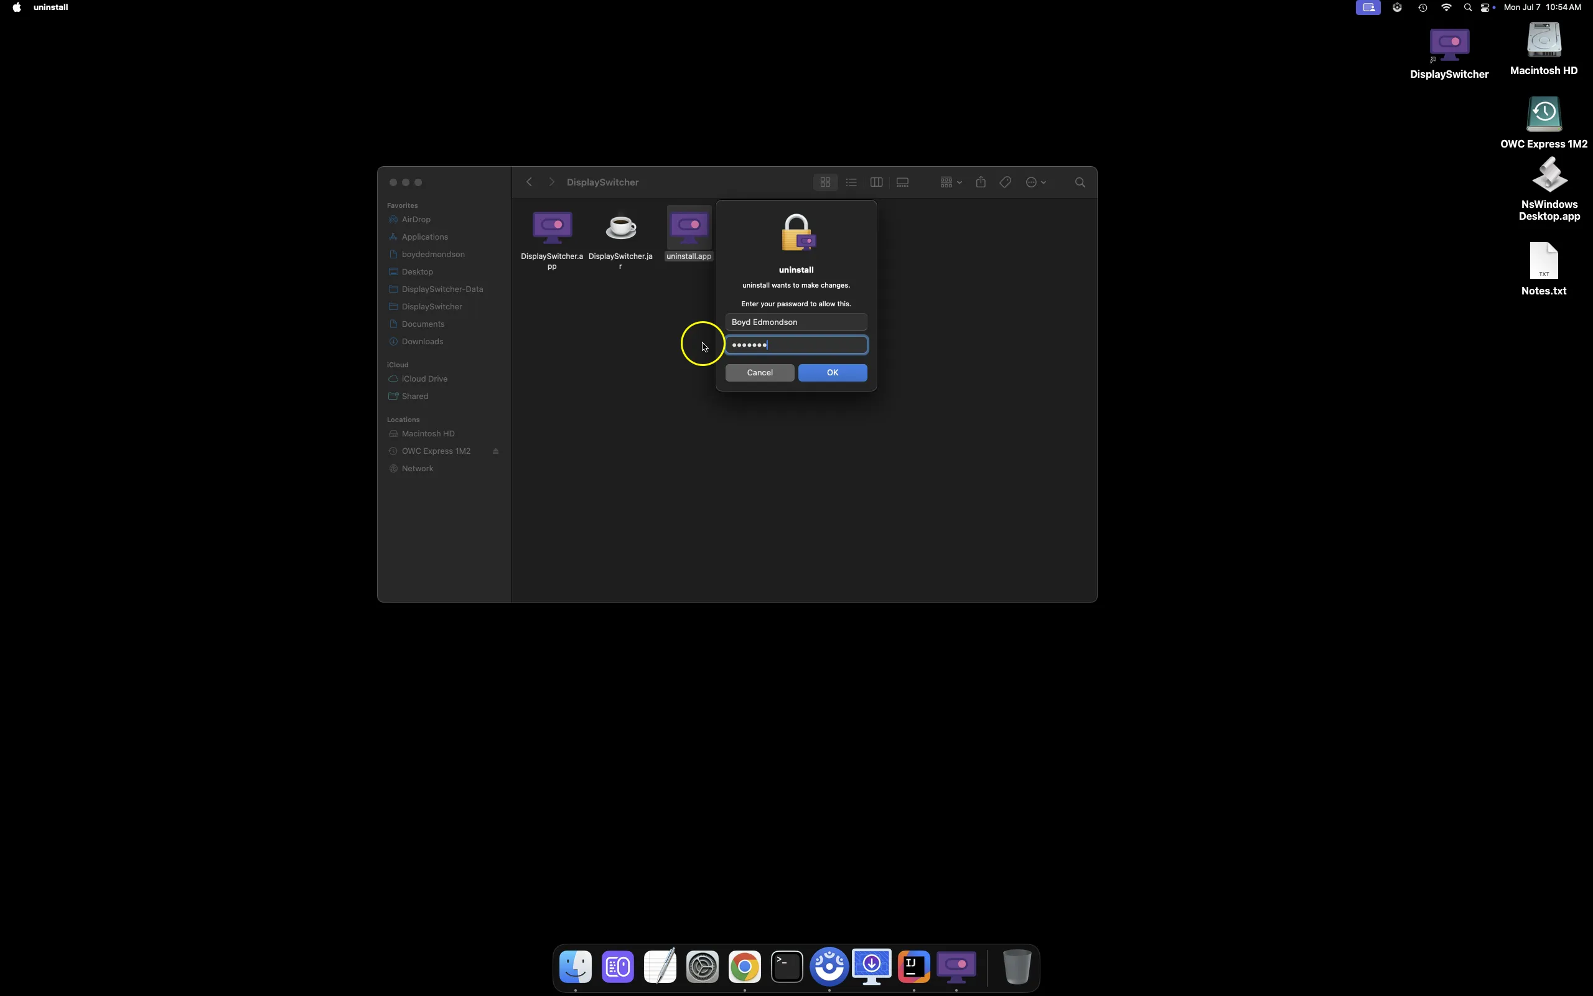This screenshot has height=996, width=1593.
Task: Open the uninstall menu in menu bar
Action: click(50, 7)
